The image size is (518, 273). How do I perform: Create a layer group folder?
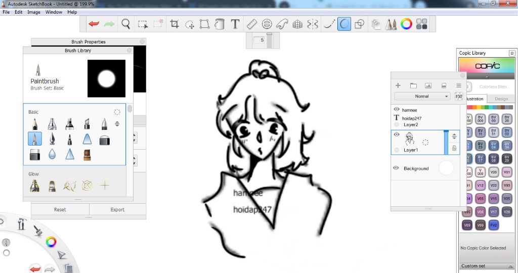point(413,85)
